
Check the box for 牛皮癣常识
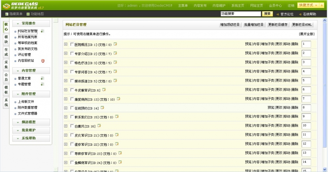(x=72, y=90)
